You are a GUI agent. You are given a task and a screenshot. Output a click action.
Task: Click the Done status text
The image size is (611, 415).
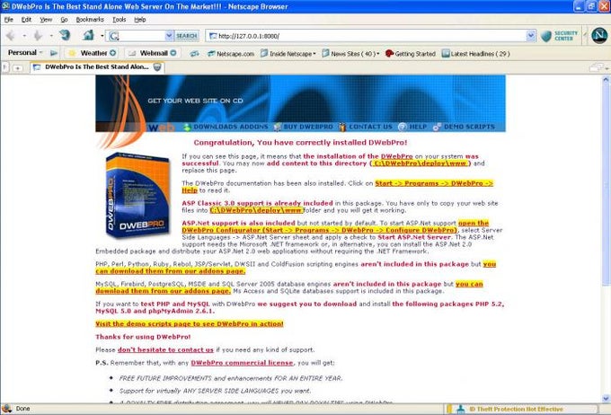22,409
